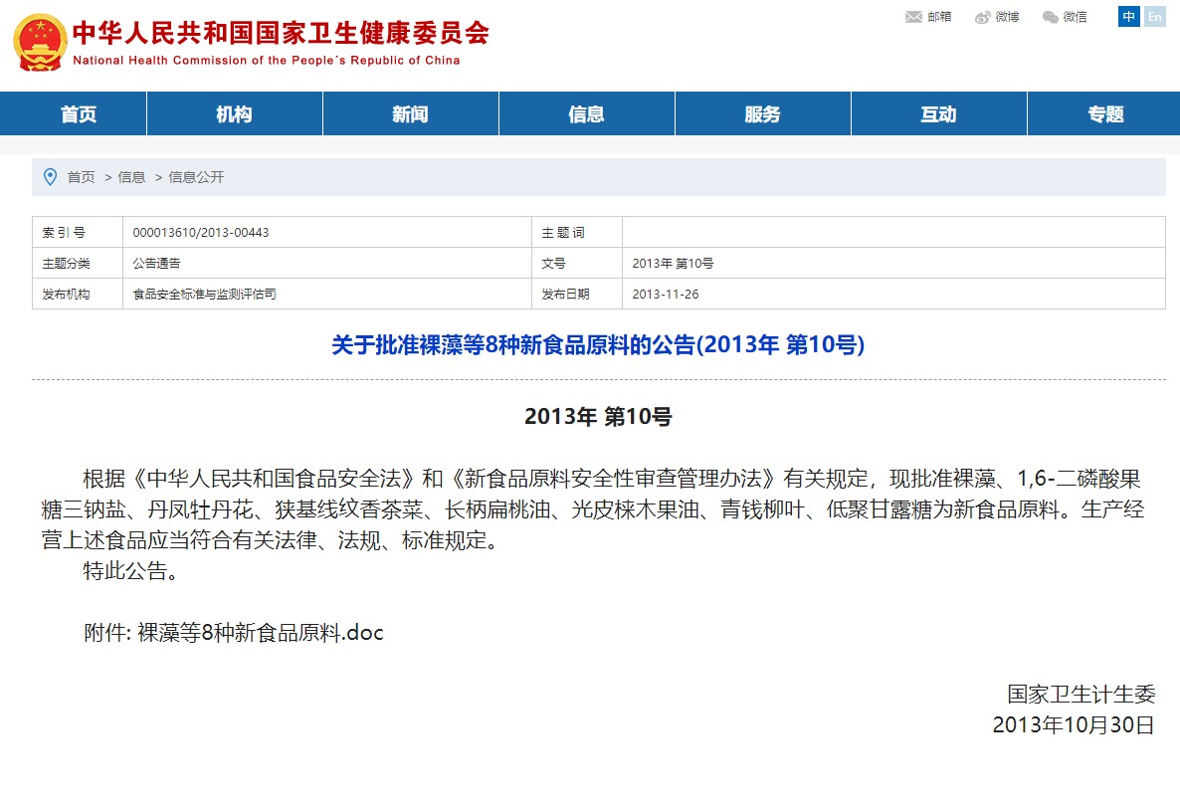Click the 微博 text link
The height and width of the screenshot is (809, 1180).
1007,17
